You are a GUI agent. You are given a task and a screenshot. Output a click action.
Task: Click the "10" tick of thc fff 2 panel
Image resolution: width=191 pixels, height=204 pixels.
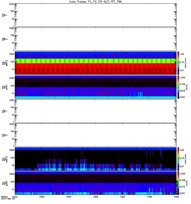point(13,139)
